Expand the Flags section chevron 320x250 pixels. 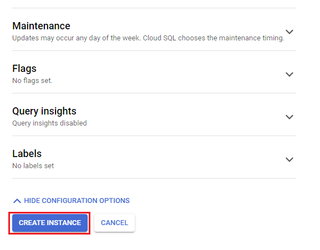click(x=289, y=74)
